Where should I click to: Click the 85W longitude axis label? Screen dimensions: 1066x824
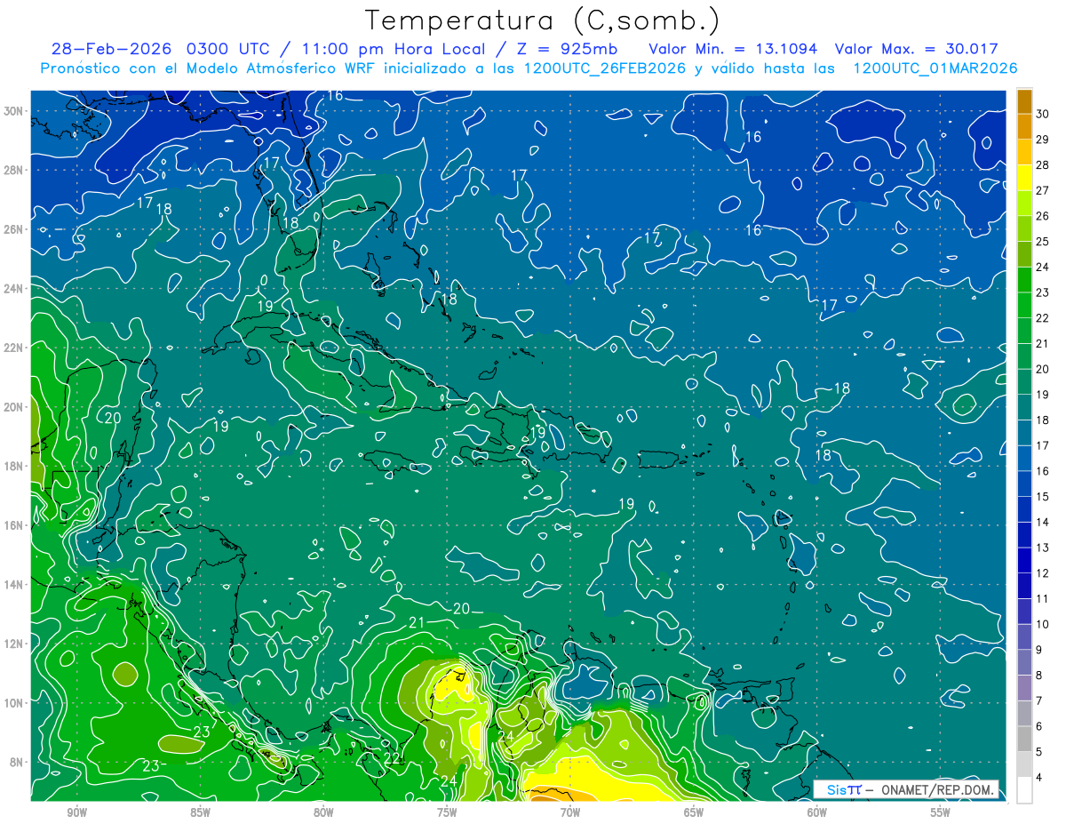pos(200,812)
